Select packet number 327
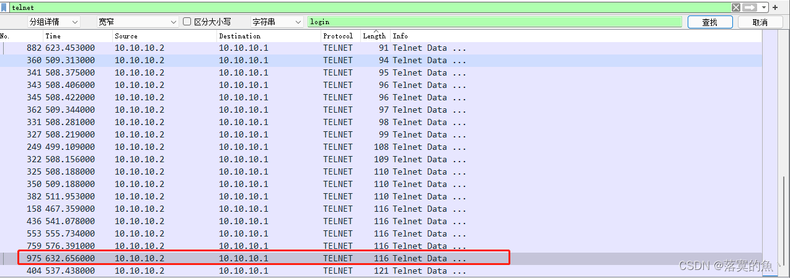Image resolution: width=790 pixels, height=278 pixels. (x=381, y=134)
